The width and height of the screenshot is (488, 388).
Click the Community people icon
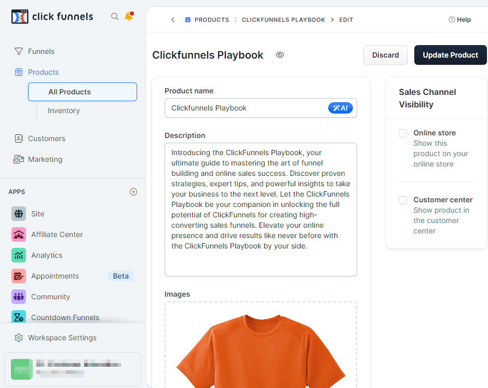coord(19,297)
